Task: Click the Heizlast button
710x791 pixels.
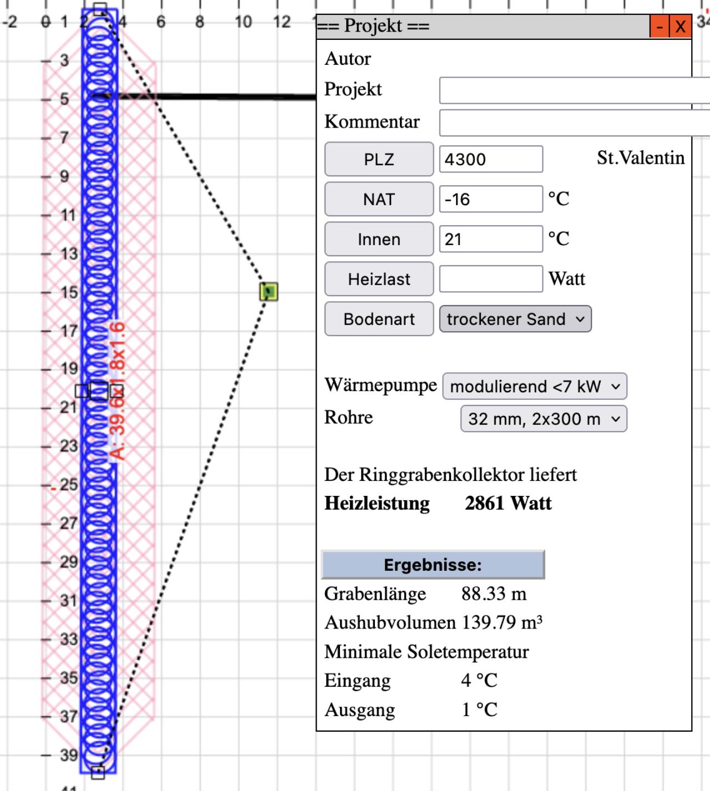Action: point(379,280)
